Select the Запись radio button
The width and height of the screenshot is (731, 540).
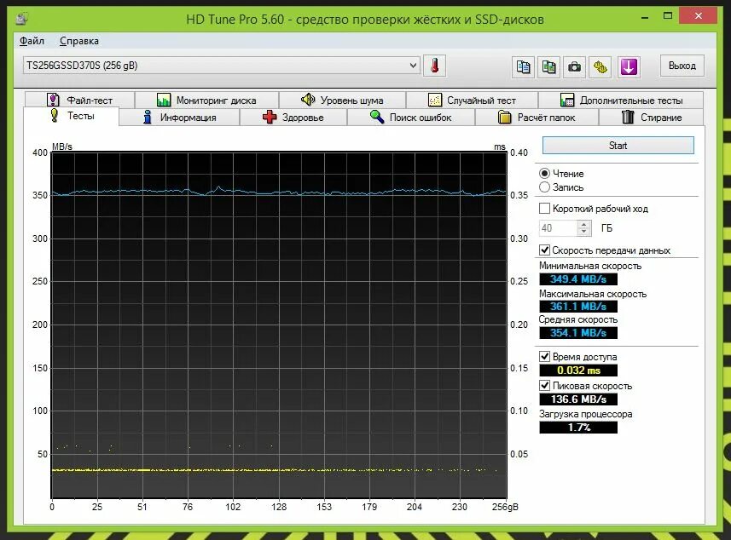point(544,187)
